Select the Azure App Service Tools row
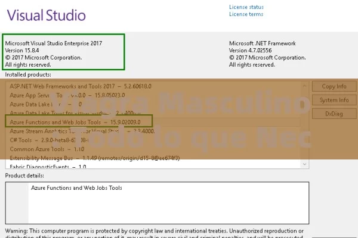The image size is (358, 238). tap(153, 95)
